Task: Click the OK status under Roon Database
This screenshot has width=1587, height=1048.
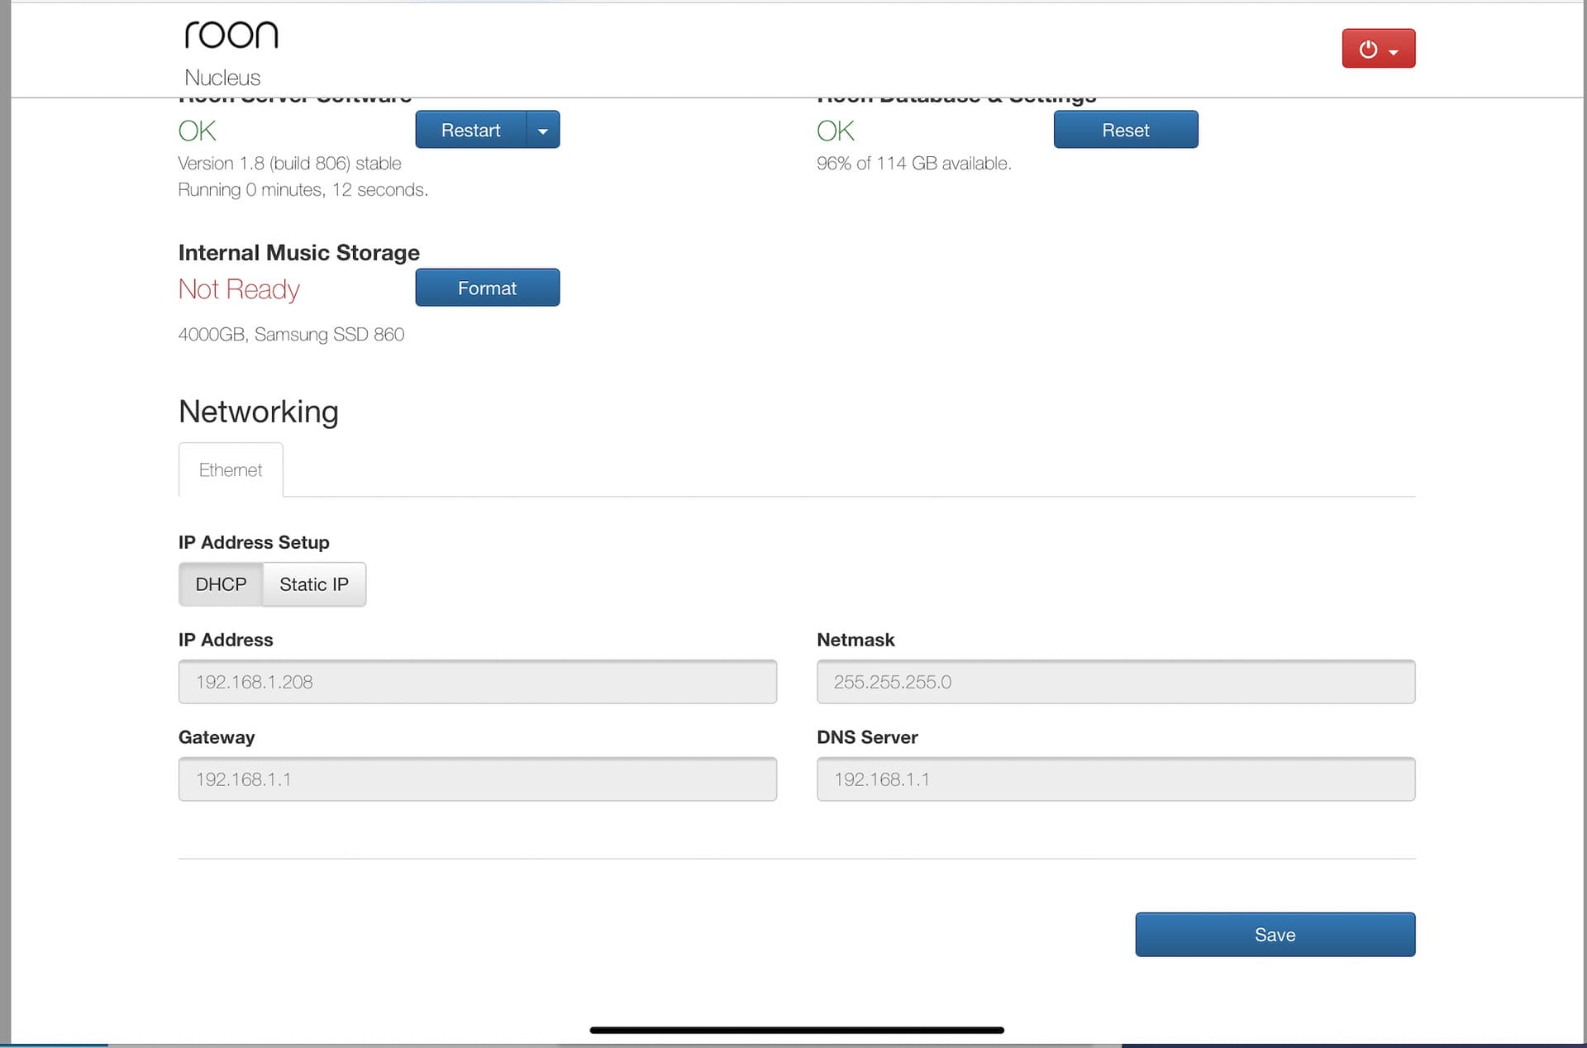Action: 836,131
